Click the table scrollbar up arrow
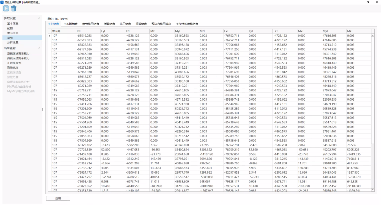 (373, 35)
